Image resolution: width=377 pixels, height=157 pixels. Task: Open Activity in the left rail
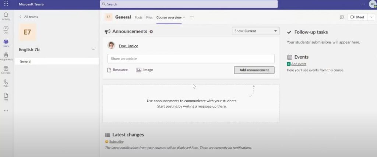click(x=6, y=16)
